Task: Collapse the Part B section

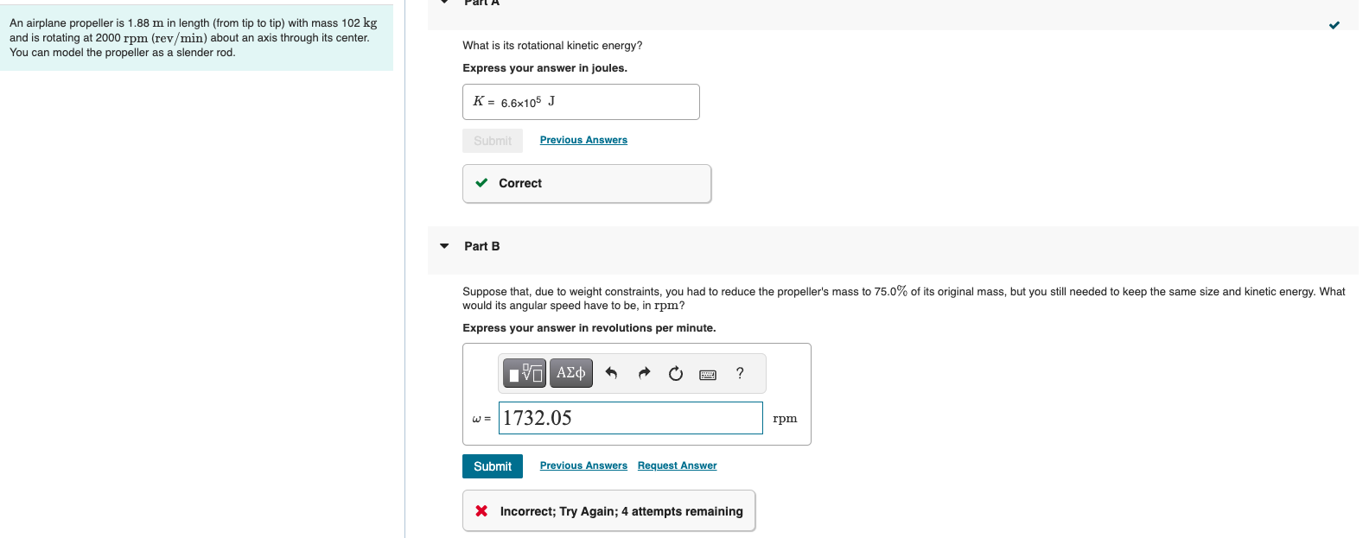Action: [x=443, y=246]
